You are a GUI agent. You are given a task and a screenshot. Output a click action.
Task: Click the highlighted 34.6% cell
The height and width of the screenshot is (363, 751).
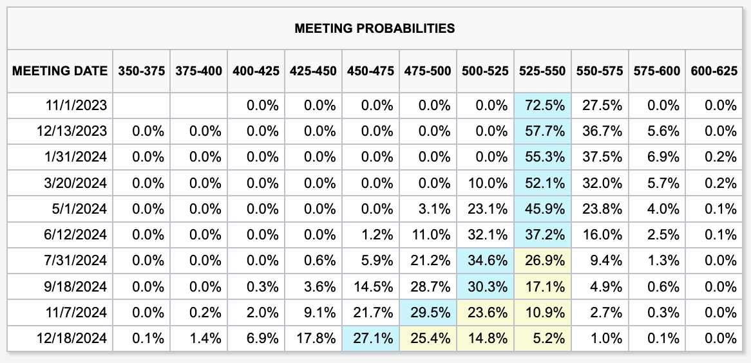[x=485, y=261]
